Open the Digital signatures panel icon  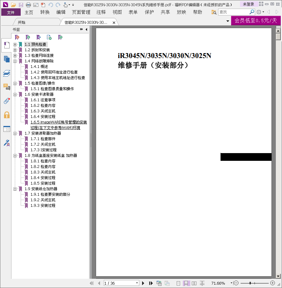click(x=6, y=143)
